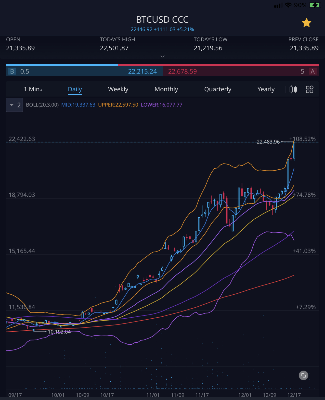This screenshot has height=400, width=325.
Task: Open the candlestick chart type icon
Action: (293, 89)
